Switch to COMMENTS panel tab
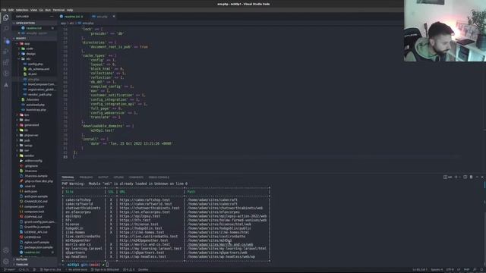 (x=136, y=177)
